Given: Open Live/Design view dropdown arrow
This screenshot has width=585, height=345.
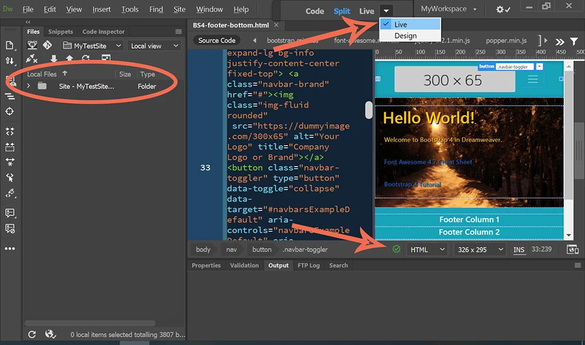Looking at the screenshot, I should 386,11.
